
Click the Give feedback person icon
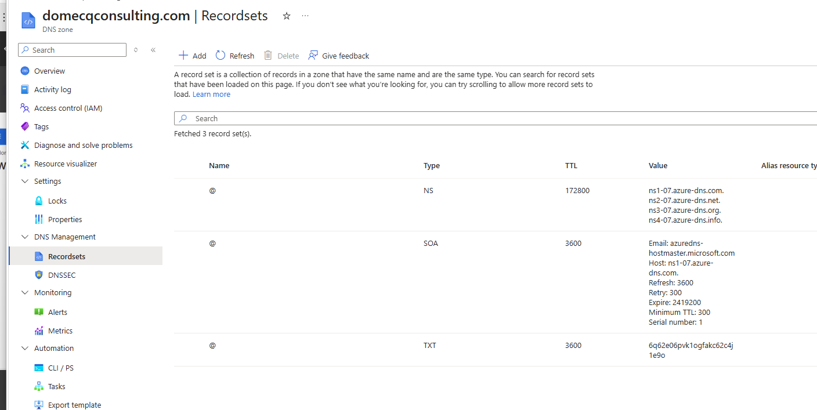point(313,55)
